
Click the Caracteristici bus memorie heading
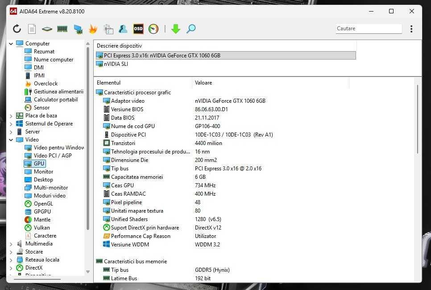click(x=135, y=262)
